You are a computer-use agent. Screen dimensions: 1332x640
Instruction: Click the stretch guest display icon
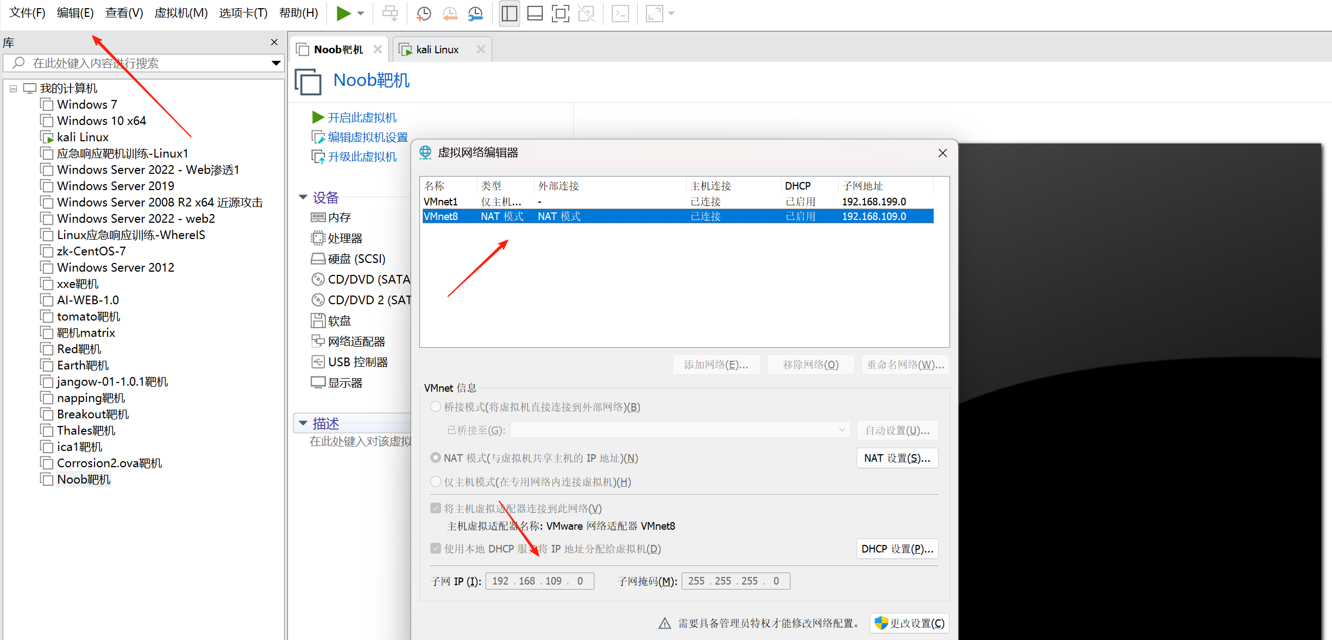pos(655,14)
